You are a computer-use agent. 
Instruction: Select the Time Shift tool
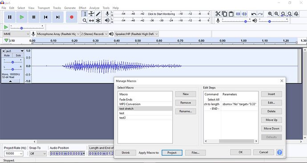tap(92, 20)
